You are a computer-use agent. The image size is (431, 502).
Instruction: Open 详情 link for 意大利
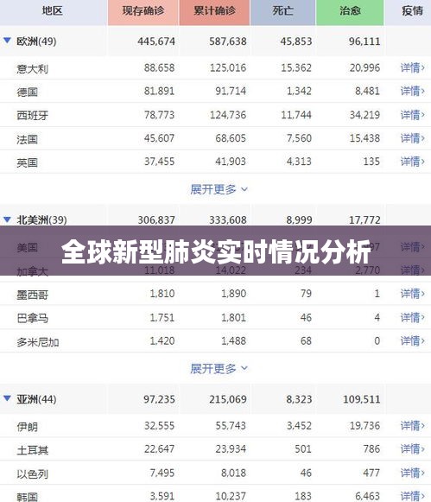click(x=413, y=67)
